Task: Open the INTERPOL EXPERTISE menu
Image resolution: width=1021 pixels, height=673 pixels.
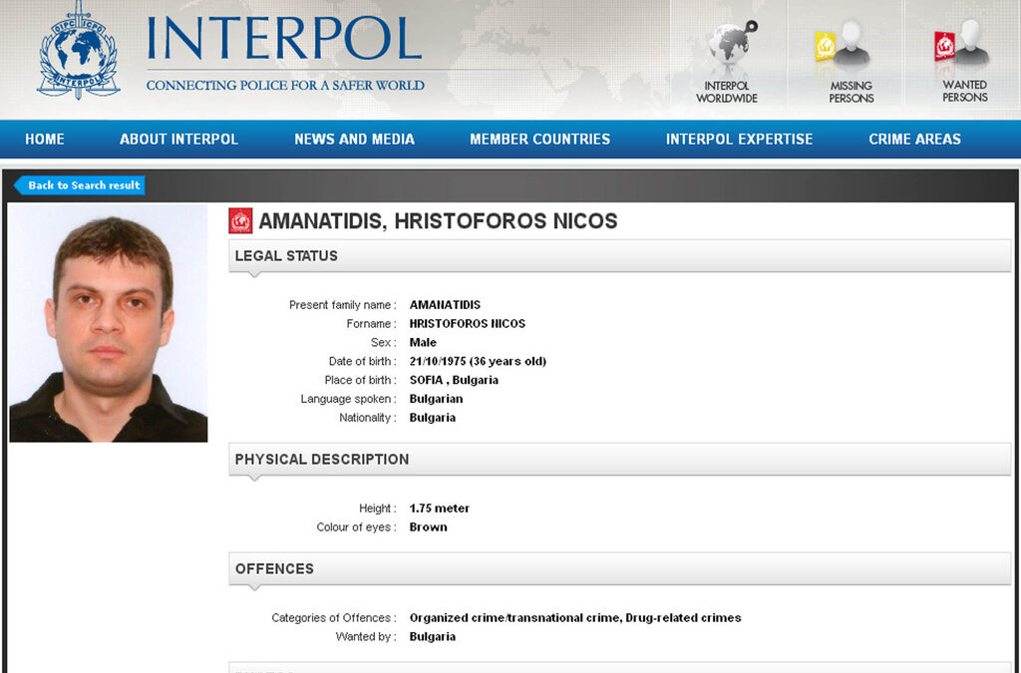Action: [x=739, y=140]
